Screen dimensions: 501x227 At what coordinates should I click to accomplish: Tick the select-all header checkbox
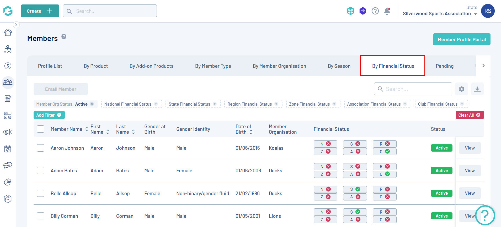pyautogui.click(x=41, y=129)
